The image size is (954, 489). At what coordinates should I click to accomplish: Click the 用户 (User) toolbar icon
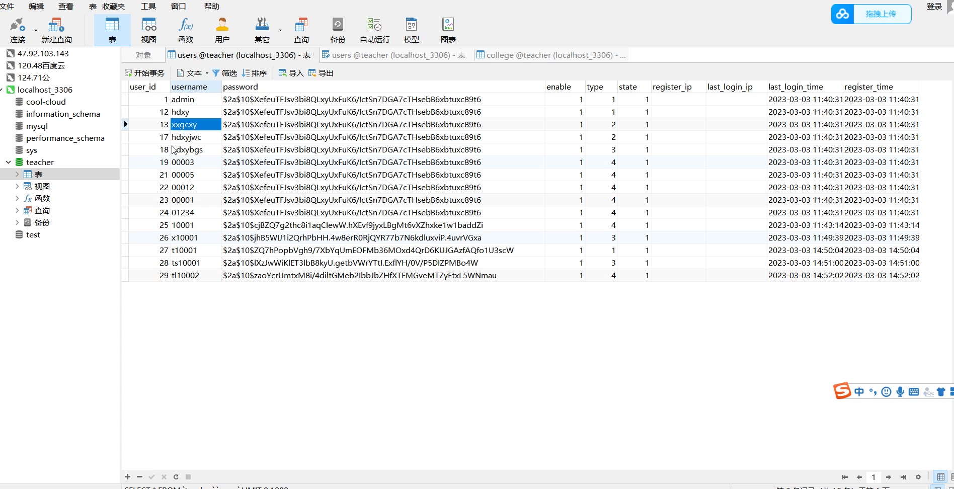[x=222, y=30]
